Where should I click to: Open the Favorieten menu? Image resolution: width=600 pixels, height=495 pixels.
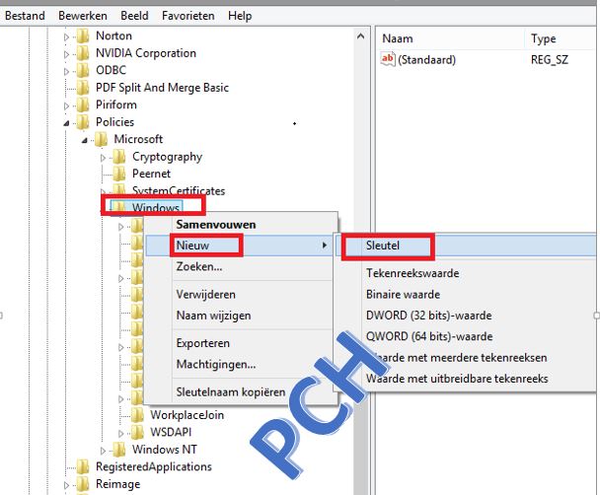(x=187, y=16)
